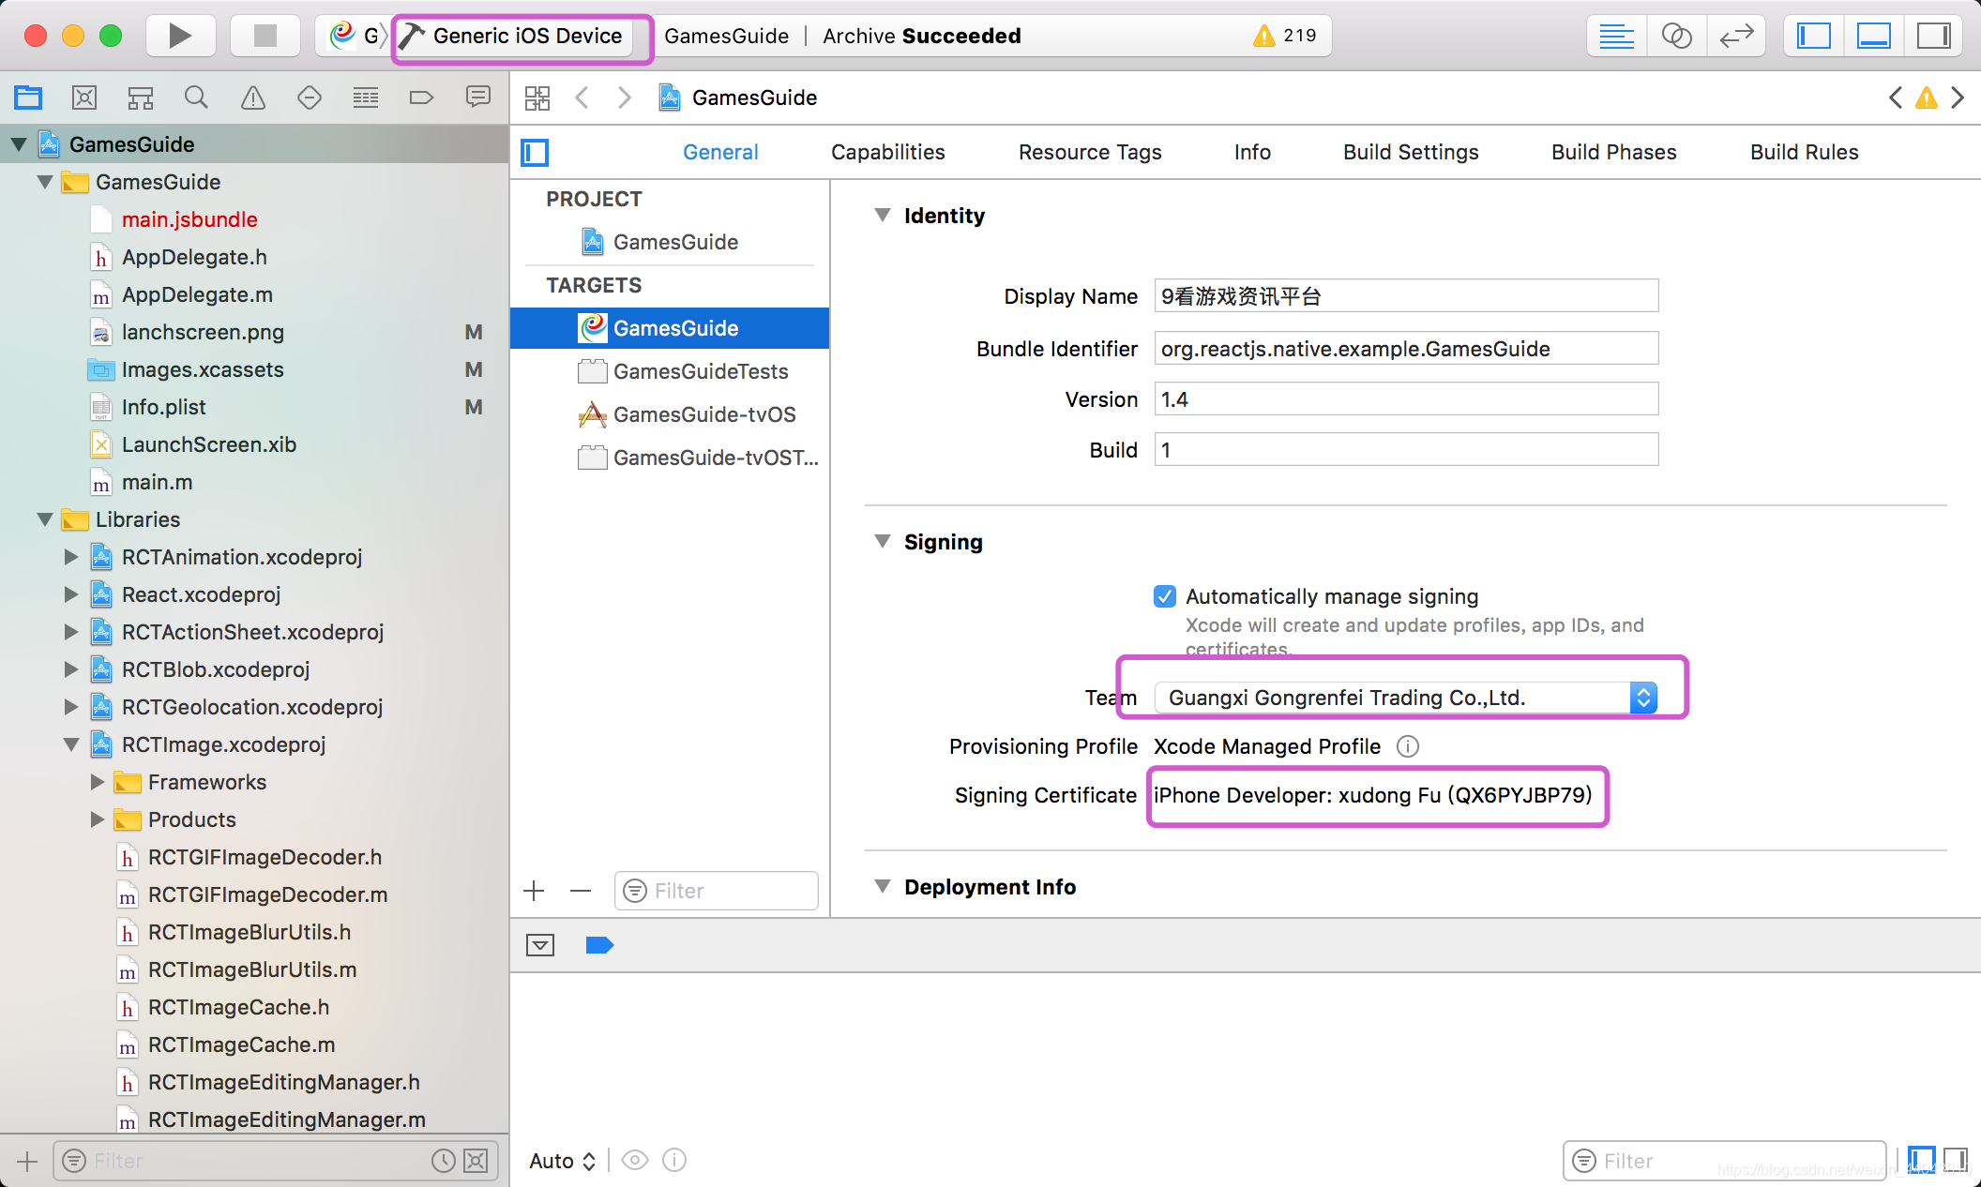Open the Find navigator
Viewport: 1981px width, 1187px height.
[x=196, y=97]
